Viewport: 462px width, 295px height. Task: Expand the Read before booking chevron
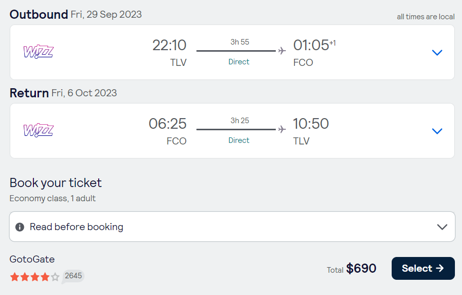click(442, 227)
